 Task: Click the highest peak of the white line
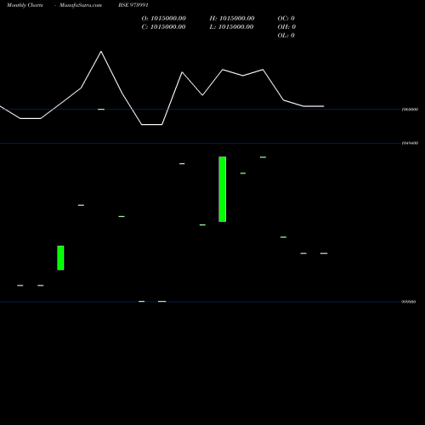pyautogui.click(x=101, y=52)
